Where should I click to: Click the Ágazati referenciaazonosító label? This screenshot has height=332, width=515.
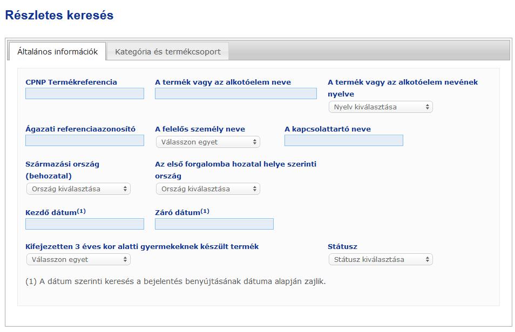point(80,129)
